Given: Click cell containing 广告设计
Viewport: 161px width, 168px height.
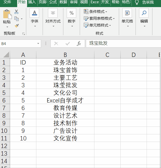Looking at the screenshot, I should click(65, 131).
